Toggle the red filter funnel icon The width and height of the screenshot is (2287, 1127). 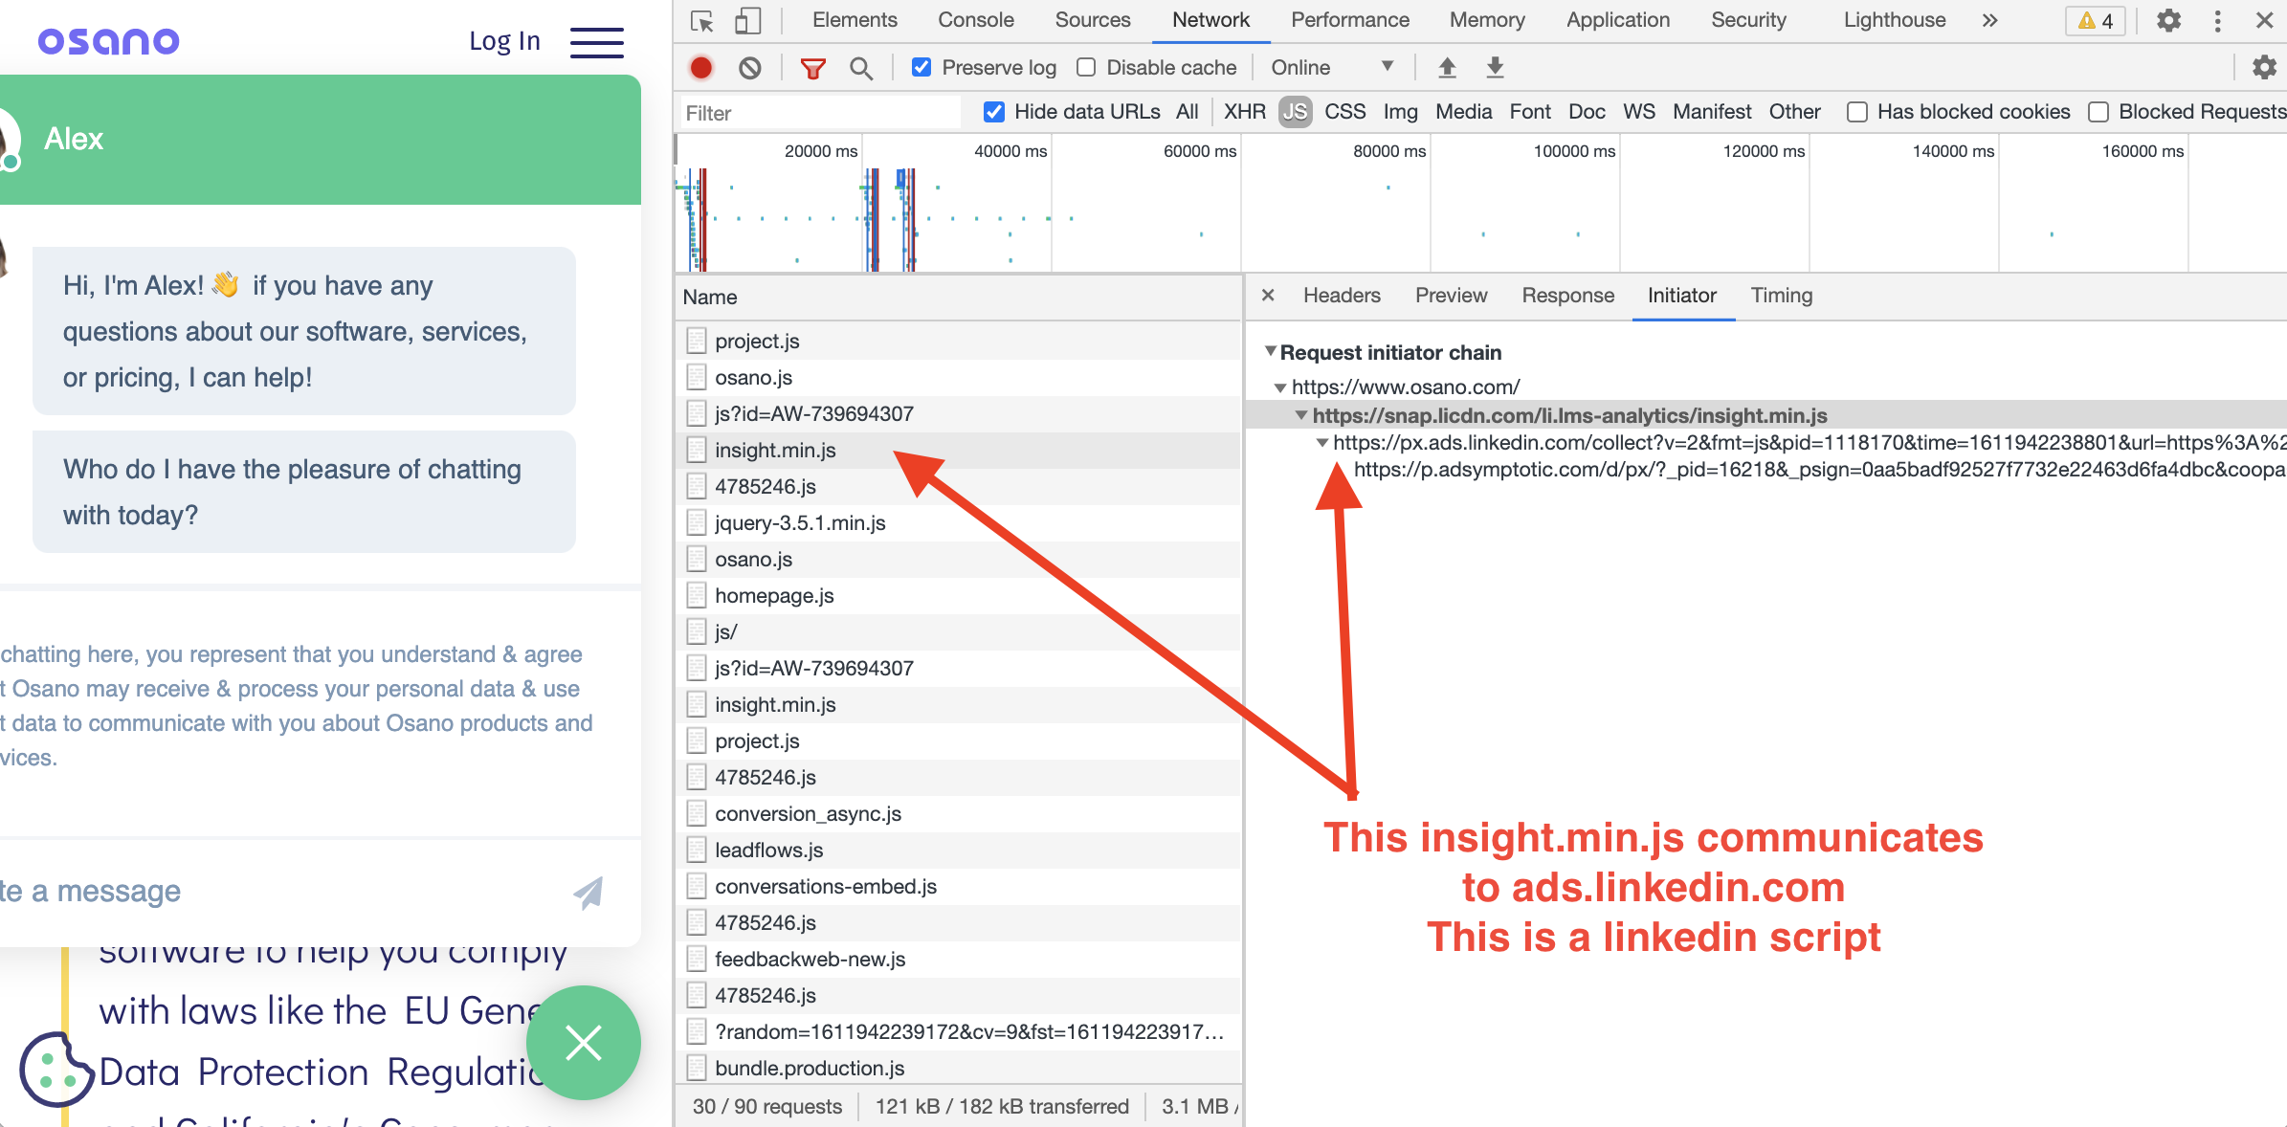coord(812,68)
